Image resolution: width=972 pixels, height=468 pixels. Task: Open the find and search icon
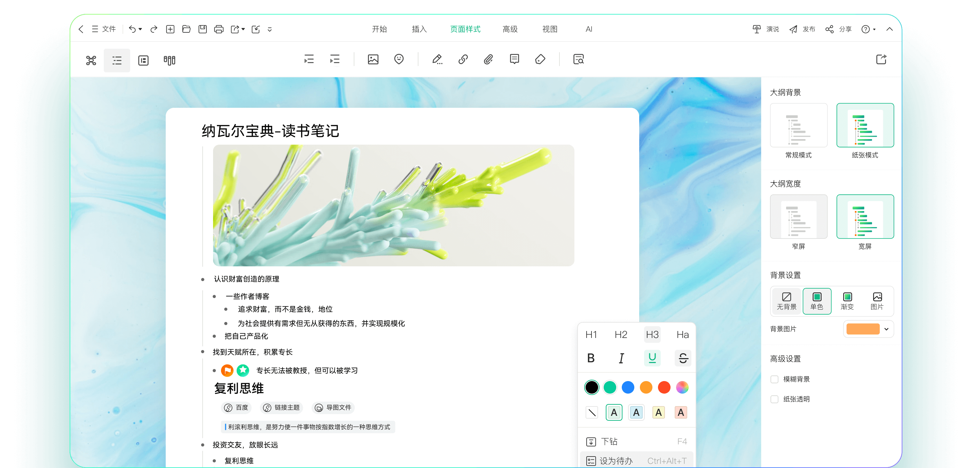click(579, 59)
